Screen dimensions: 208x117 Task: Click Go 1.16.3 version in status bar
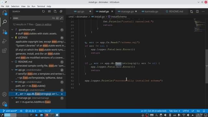click(x=45, y=111)
